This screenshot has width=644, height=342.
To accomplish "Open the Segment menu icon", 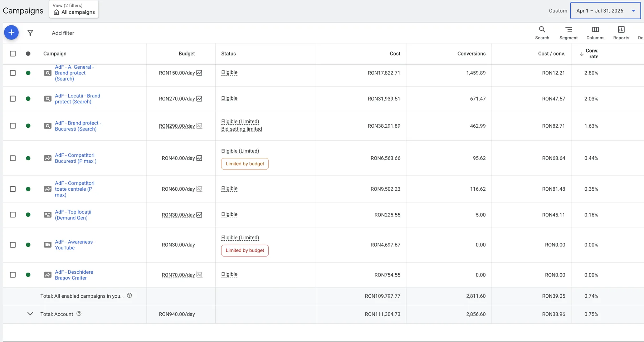I will click(x=569, y=33).
